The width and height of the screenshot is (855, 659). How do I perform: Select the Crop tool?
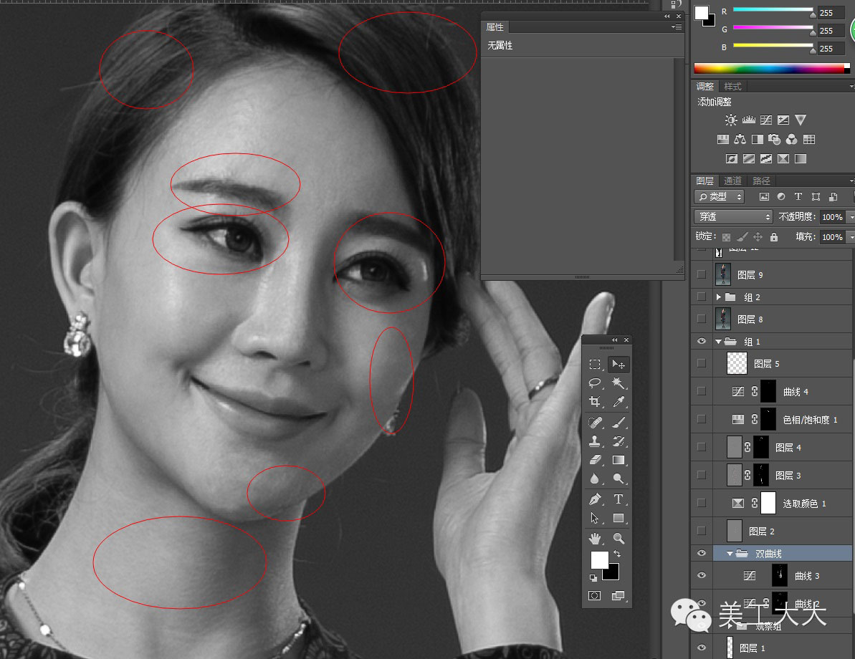click(595, 403)
